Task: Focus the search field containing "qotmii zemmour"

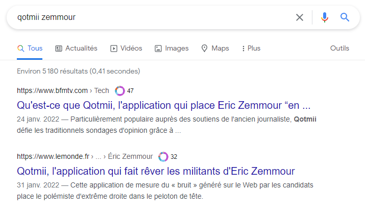Action: tap(148, 17)
